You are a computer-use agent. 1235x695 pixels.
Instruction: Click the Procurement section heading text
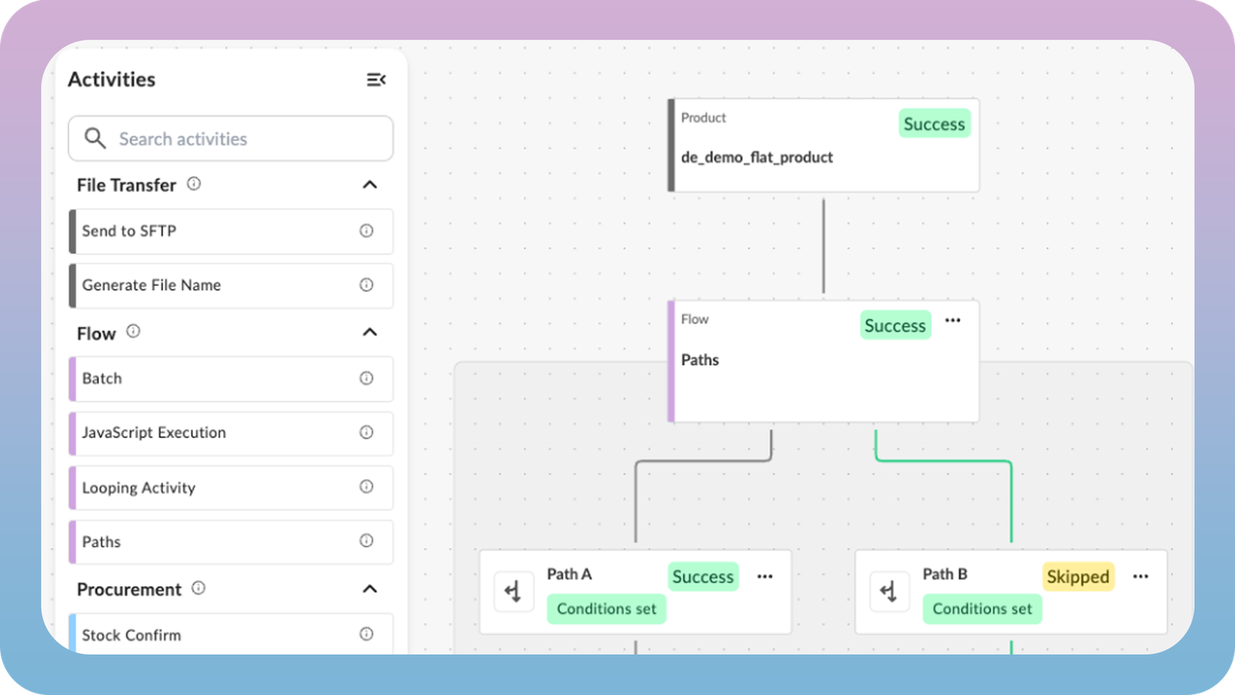(129, 590)
